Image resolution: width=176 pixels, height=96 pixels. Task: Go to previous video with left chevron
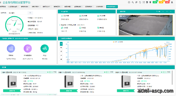[x=163, y=11]
